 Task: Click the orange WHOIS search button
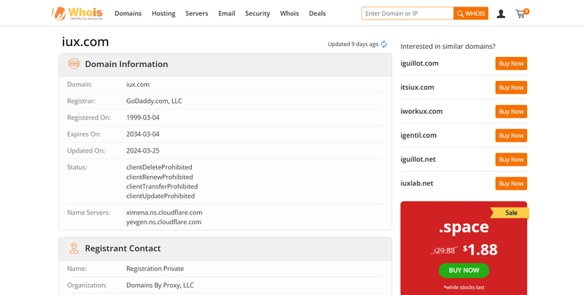click(x=471, y=13)
